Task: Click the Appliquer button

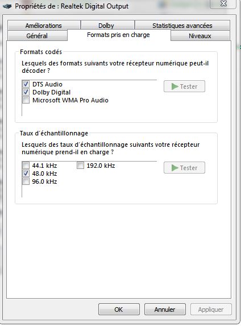Action: 211,310
